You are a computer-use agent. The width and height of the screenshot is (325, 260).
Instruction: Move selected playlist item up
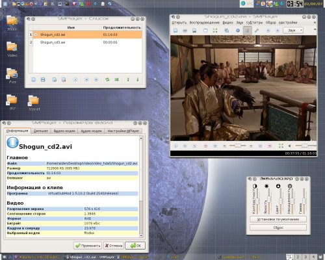128,79
